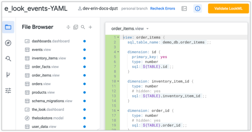The image size is (252, 132).
Task: Click the Recheck Errors link
Action: [x=163, y=9]
